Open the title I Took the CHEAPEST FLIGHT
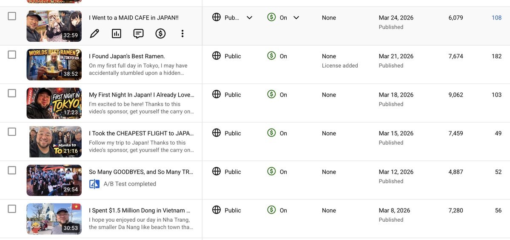 click(x=142, y=133)
